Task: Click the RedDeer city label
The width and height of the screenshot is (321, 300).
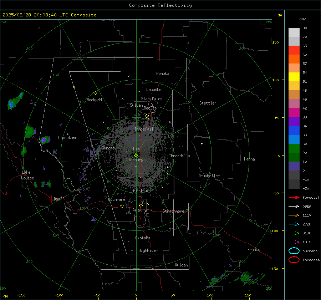Action: click(151, 108)
